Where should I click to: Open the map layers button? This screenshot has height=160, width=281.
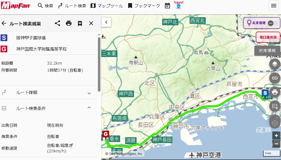(x=275, y=64)
